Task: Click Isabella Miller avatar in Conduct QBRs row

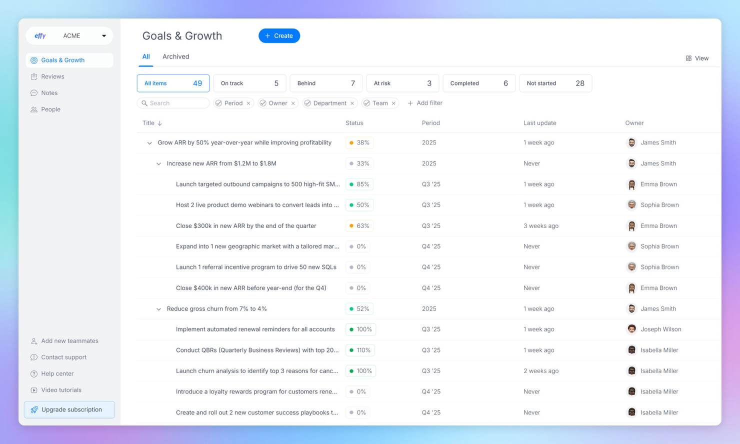Action: tap(631, 350)
